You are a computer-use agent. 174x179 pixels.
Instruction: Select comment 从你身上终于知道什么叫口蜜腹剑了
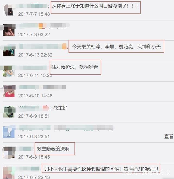coord(95,6)
